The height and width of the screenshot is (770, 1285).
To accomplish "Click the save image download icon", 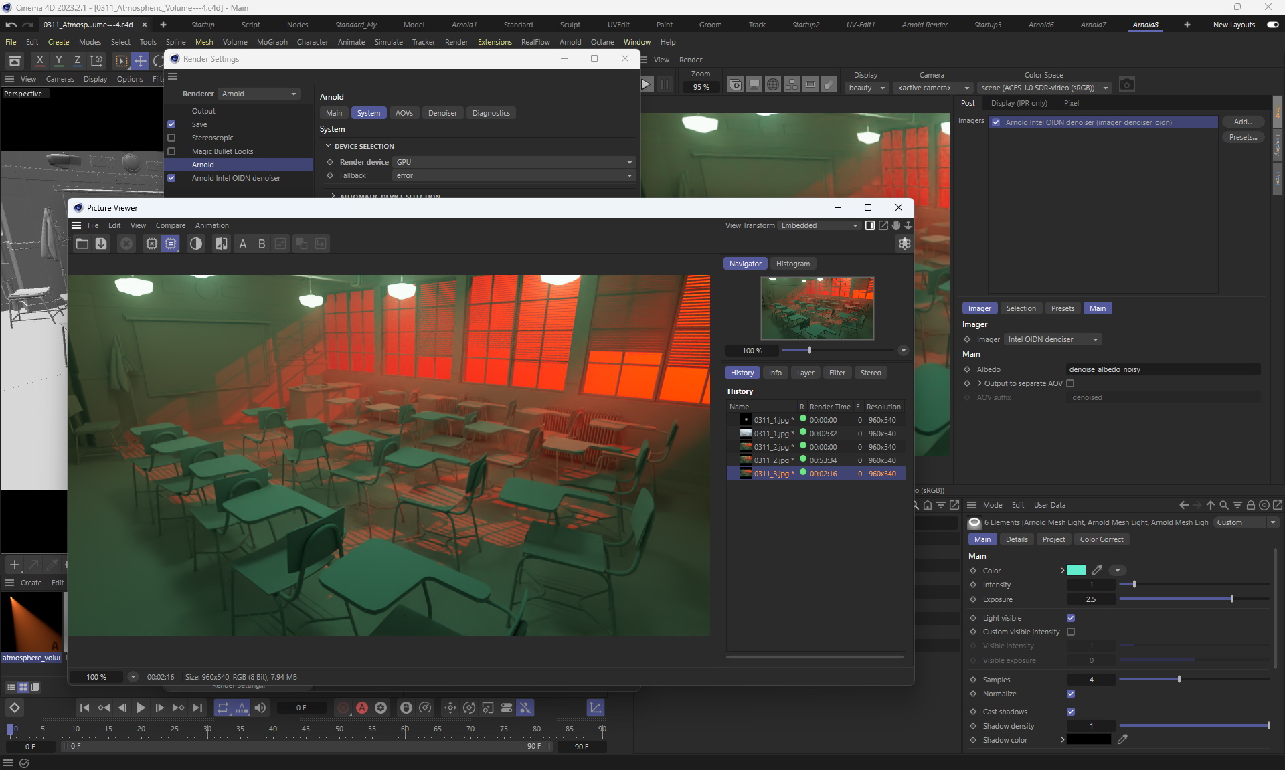I will click(101, 244).
